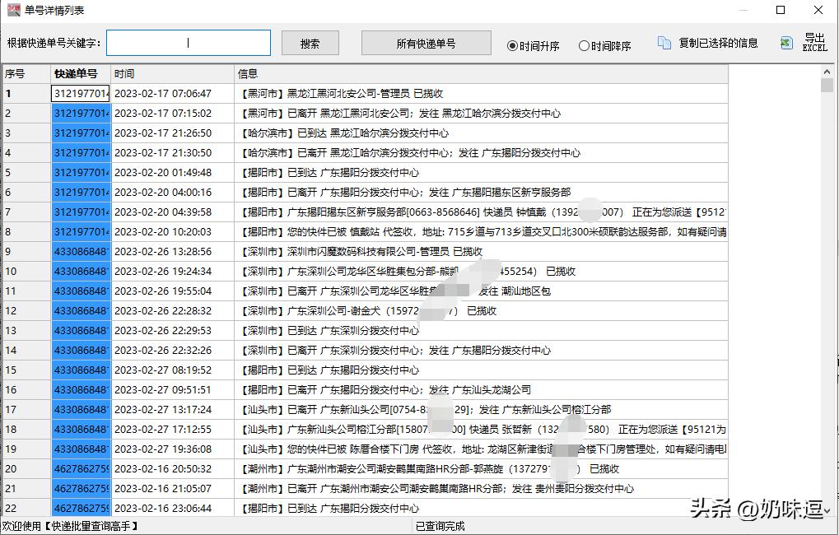The height and width of the screenshot is (535, 839).
Task: Select the 深圳市闪魔数码科技 pickup record row
Action: click(x=329, y=251)
